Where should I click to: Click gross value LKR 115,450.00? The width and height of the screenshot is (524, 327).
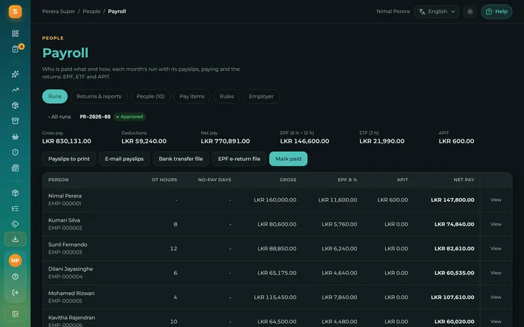pos(274,298)
